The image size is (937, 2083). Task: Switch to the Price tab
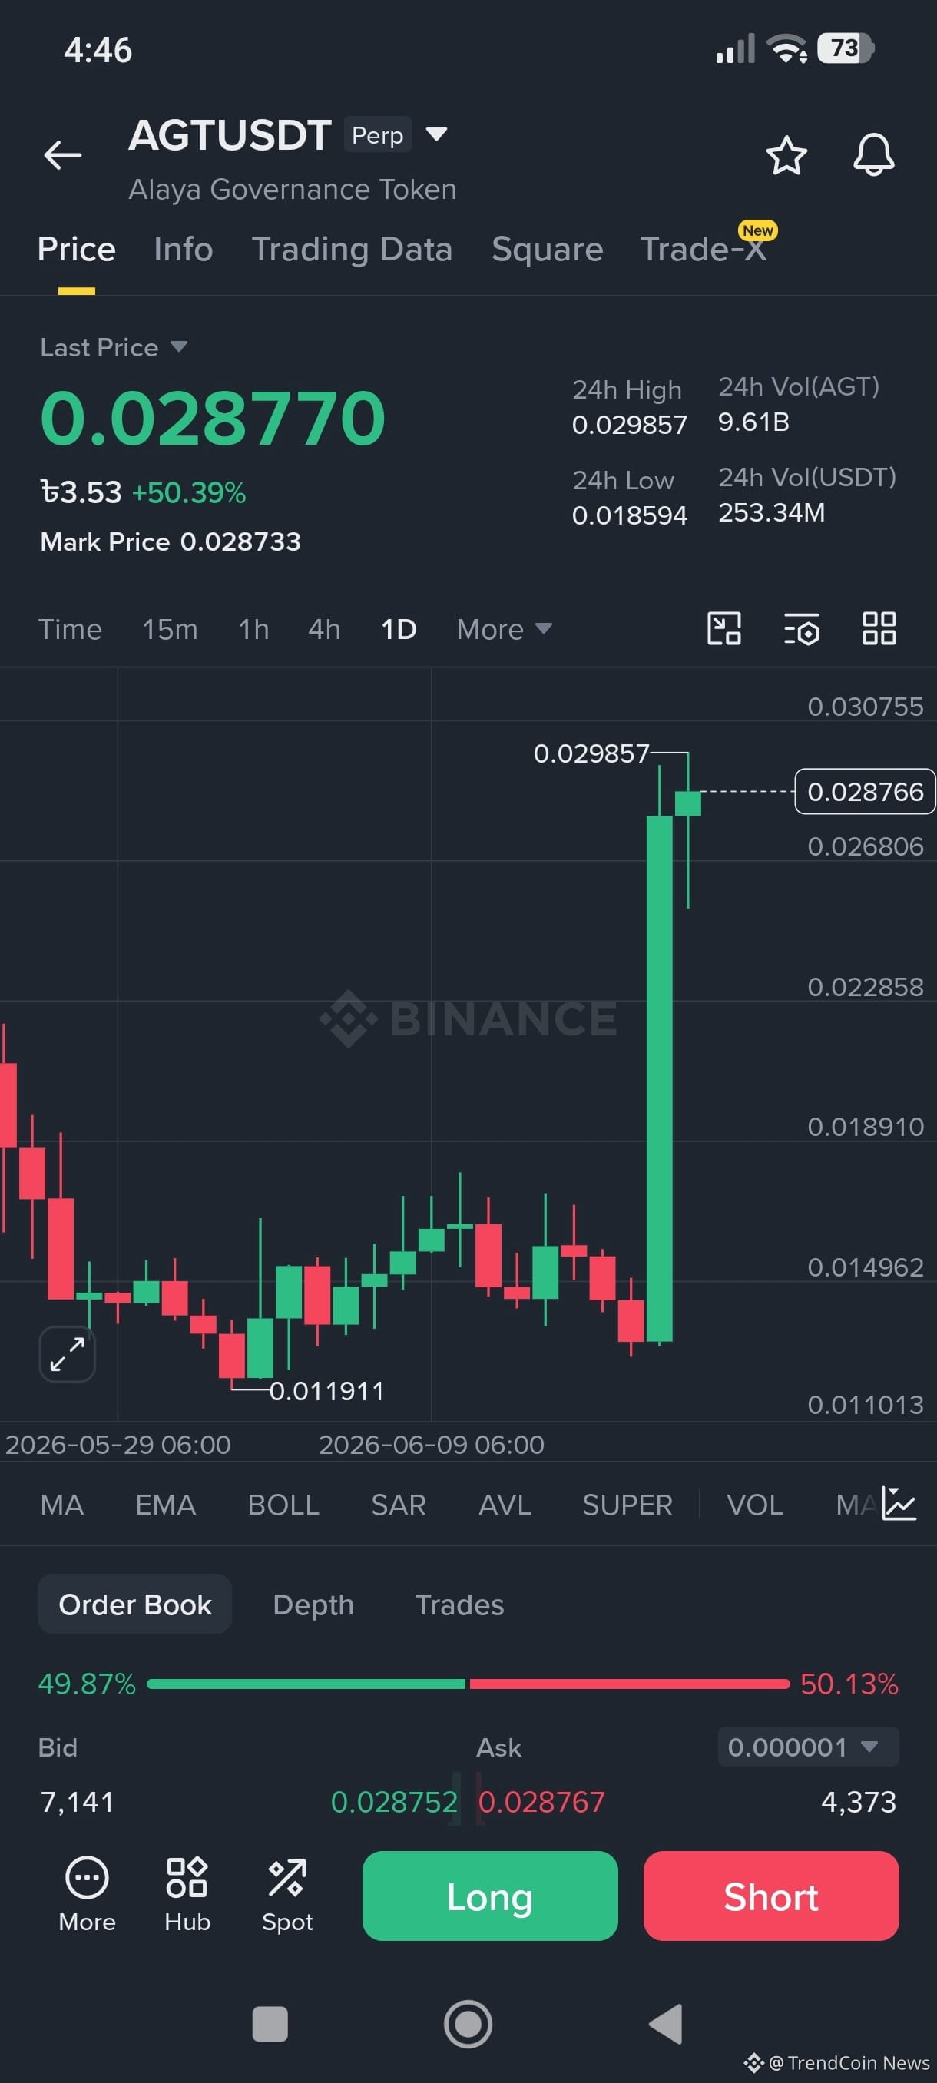click(x=77, y=249)
